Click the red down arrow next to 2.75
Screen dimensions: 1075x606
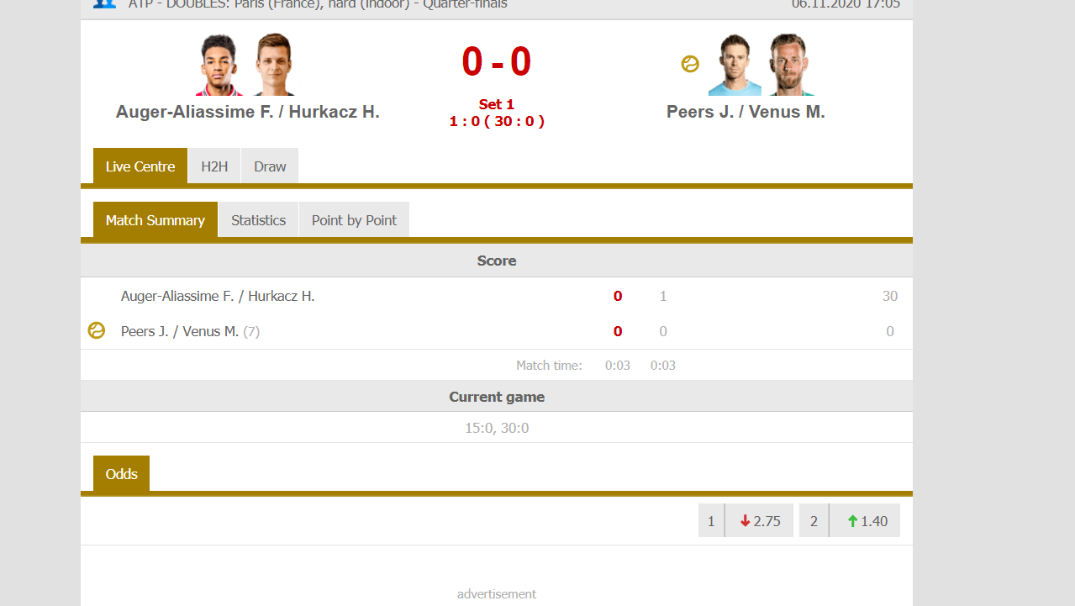[745, 521]
